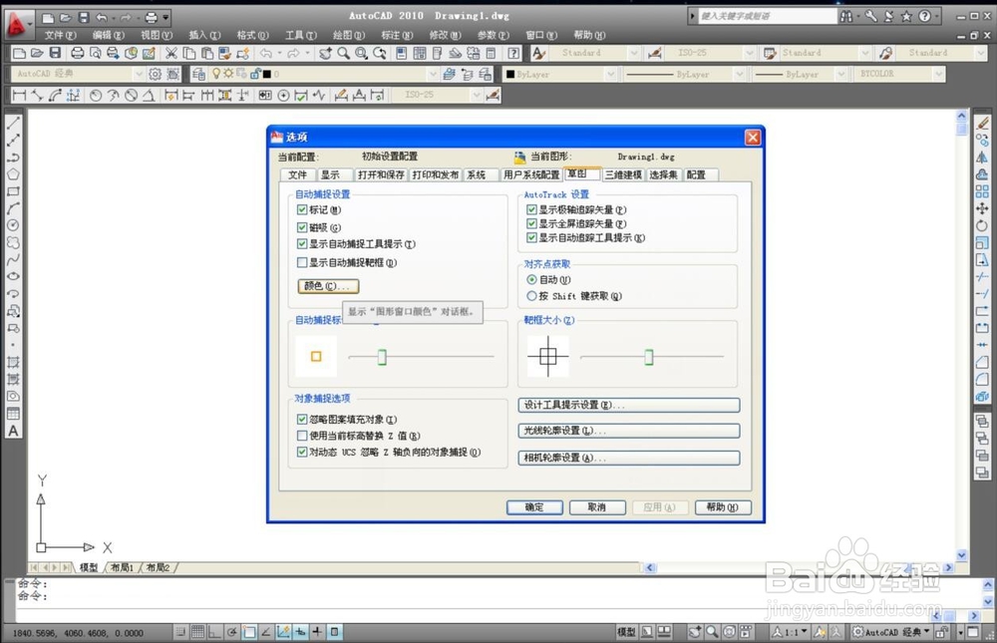Toggle 显示自动追踪工具提示 checkbox
The image size is (997, 643).
[x=531, y=238]
